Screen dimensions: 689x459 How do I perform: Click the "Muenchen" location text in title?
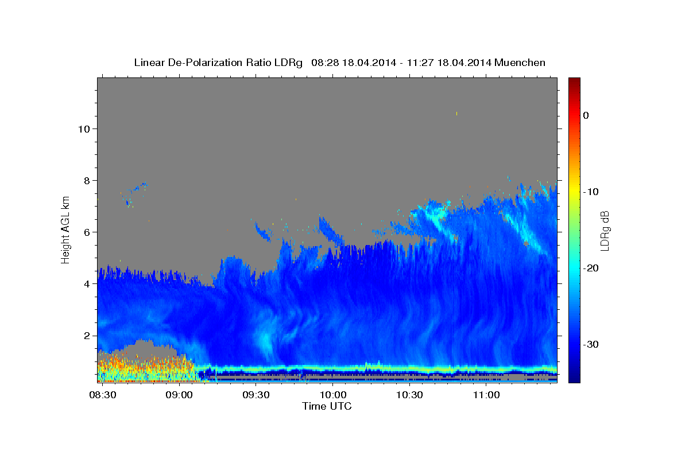[520, 63]
